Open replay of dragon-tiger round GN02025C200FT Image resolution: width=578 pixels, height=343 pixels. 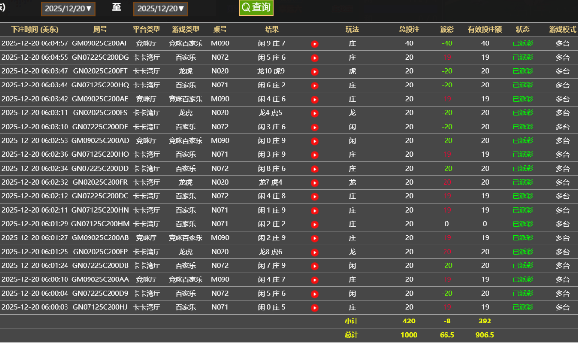[x=315, y=71]
